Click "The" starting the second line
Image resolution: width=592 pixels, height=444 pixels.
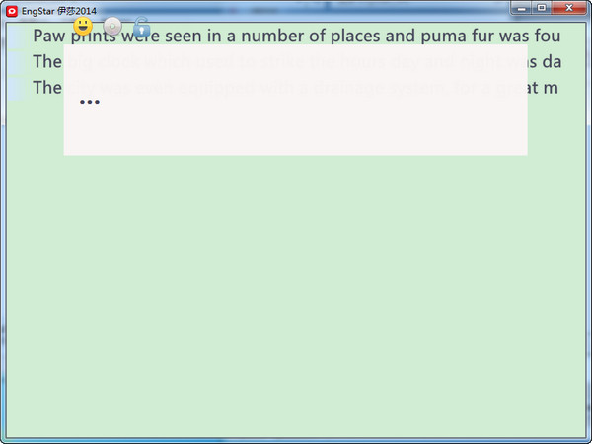click(46, 61)
